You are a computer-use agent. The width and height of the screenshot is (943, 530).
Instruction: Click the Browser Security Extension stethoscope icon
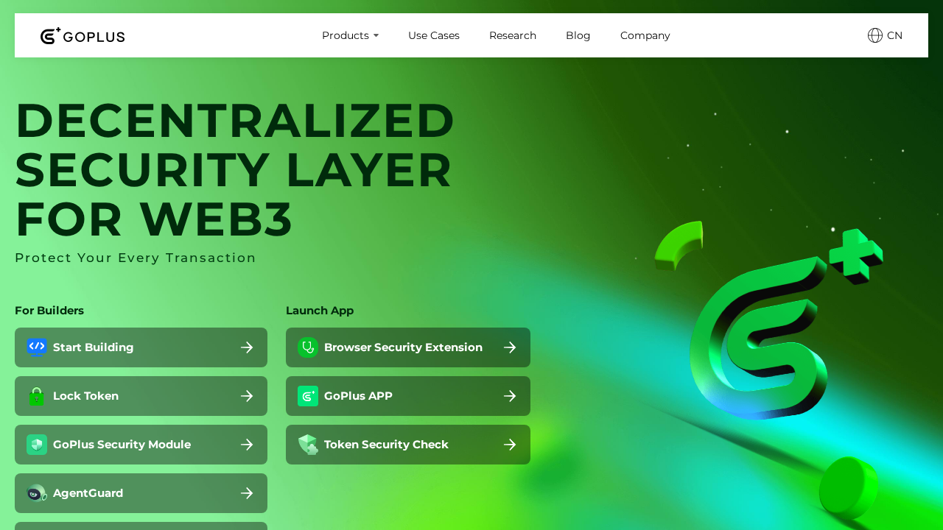tap(308, 347)
